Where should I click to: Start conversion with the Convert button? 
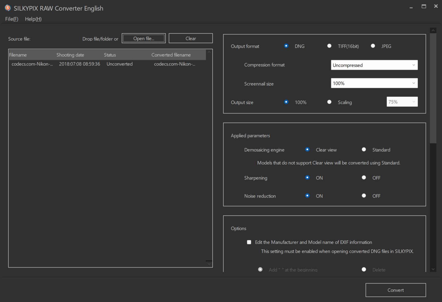[396, 290]
